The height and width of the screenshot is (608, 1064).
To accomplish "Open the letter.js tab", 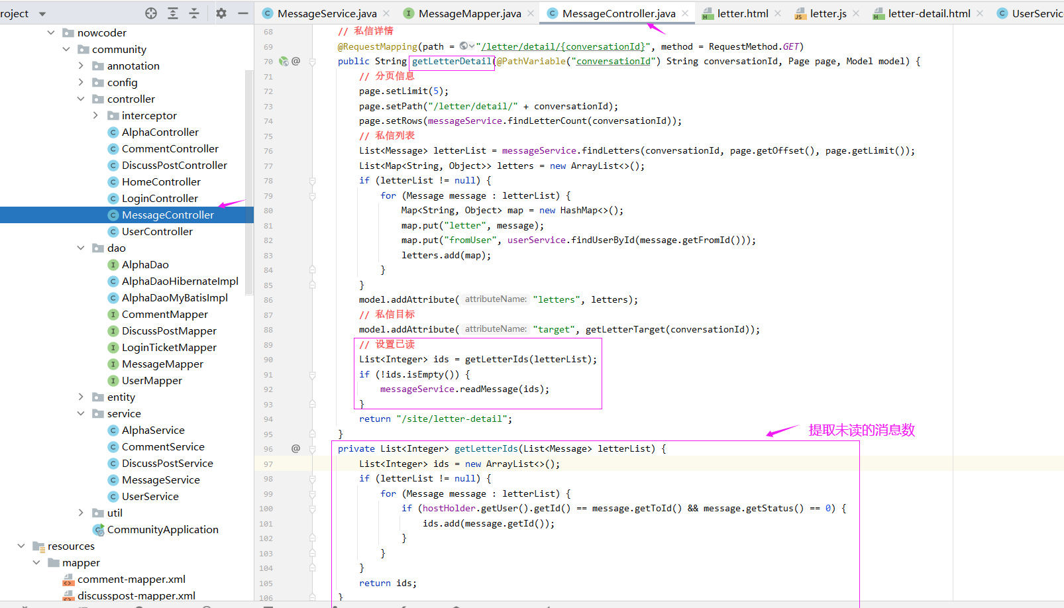I will coord(828,13).
